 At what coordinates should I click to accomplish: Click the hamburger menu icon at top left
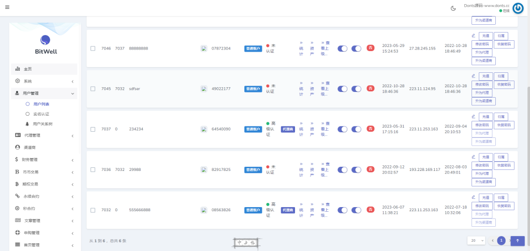click(x=7, y=7)
